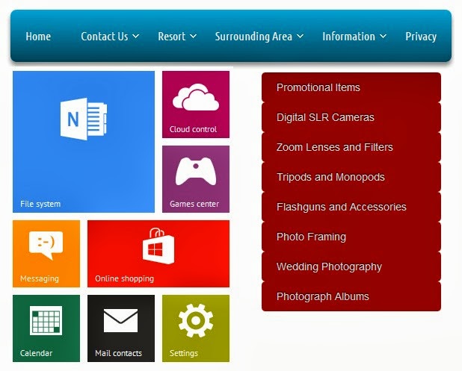
Task: Select Flashguns and Accessories
Action: (x=351, y=207)
